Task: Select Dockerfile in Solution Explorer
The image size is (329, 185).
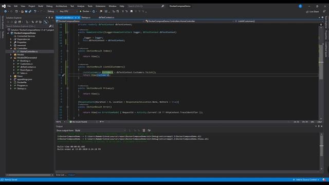Action: pos(22,82)
